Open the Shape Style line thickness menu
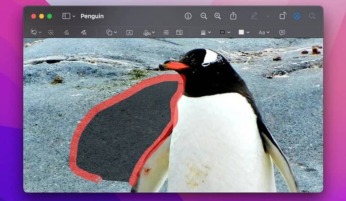Image resolution: width=346 pixels, height=201 pixels. coord(205,32)
